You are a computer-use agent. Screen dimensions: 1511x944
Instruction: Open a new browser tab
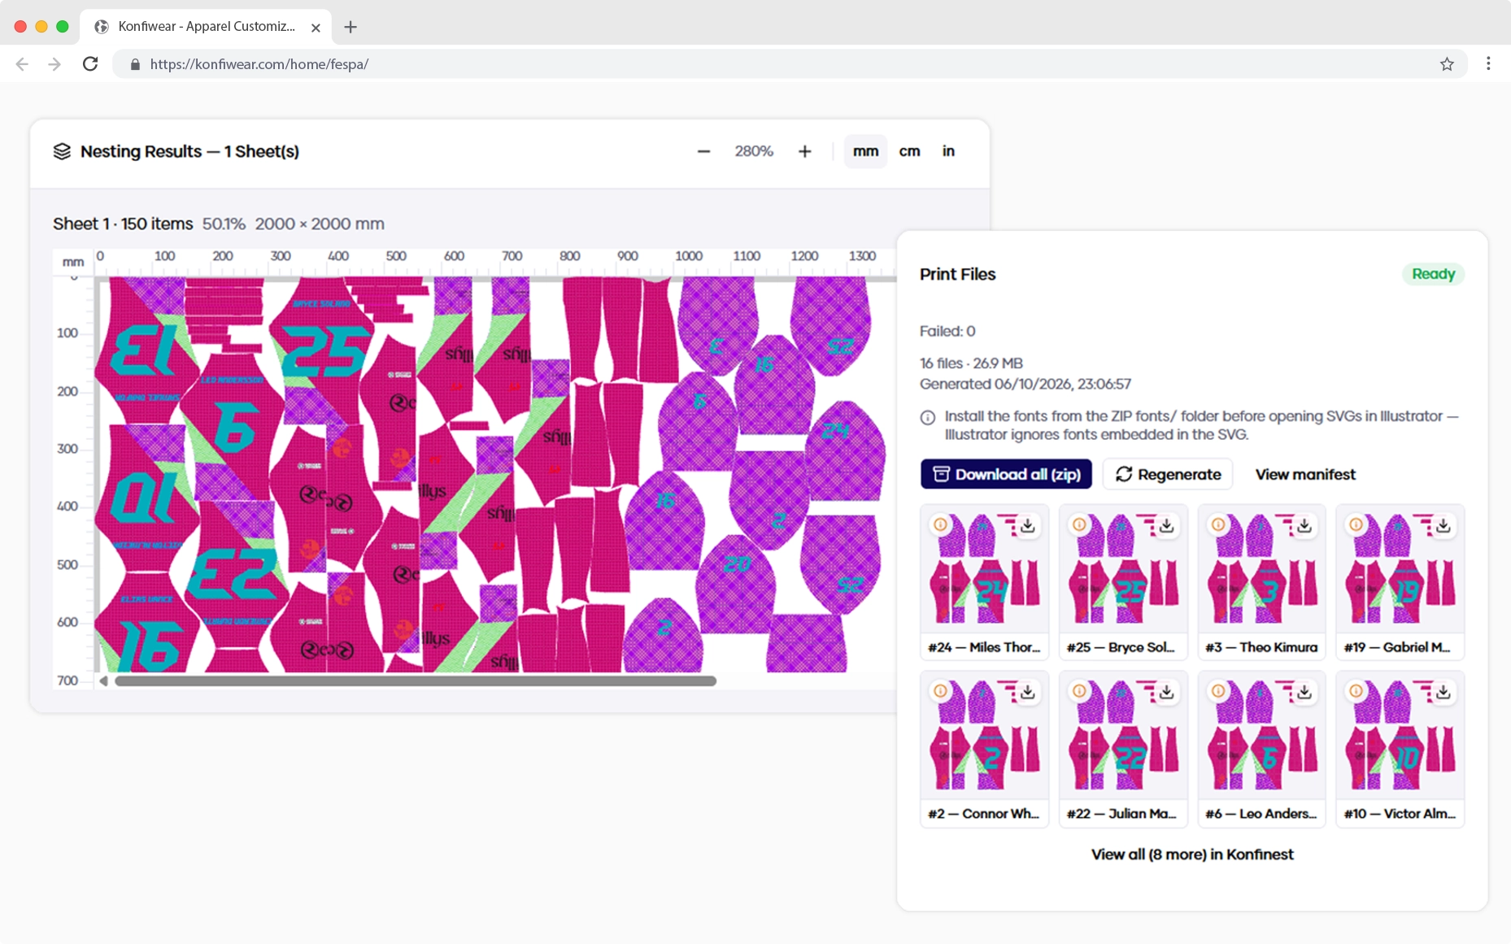[x=351, y=27]
